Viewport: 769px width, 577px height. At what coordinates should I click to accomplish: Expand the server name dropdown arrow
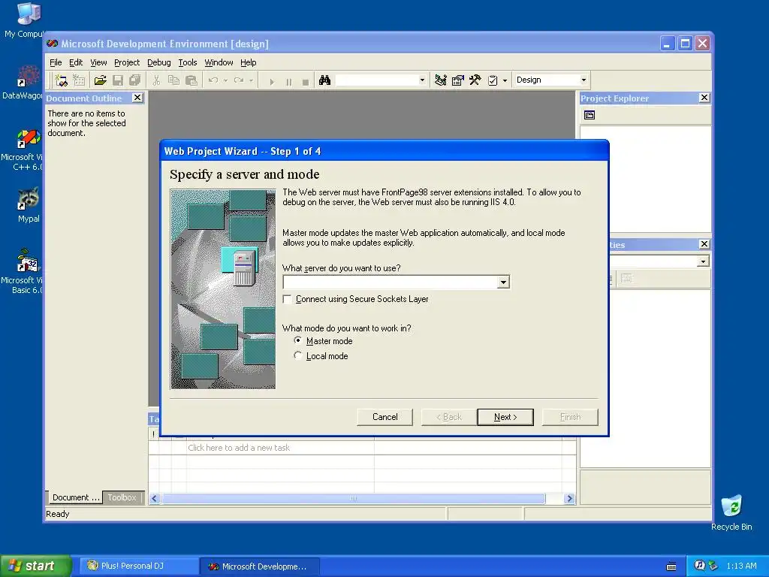pyautogui.click(x=503, y=282)
